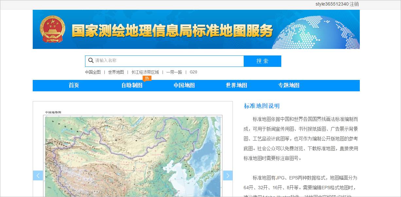Click the 国家测绘地理信息局标准地图服务 banner title

tap(172, 31)
